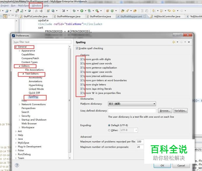Click the next annotation toolbar icon
Image resolution: width=202 pixels, height=171 pixels.
click(154, 11)
